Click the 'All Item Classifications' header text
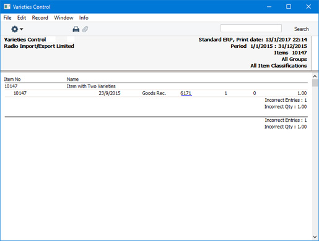The image size is (319, 241). (x=279, y=66)
